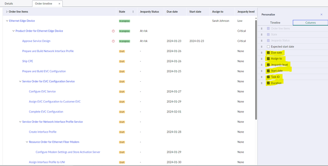Open the Approve Service Design task link
328x166 pixels.
[36, 41]
